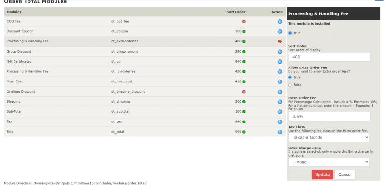Click red status dot for Onetime Discount
The height and width of the screenshot is (188, 386).
tap(244, 92)
